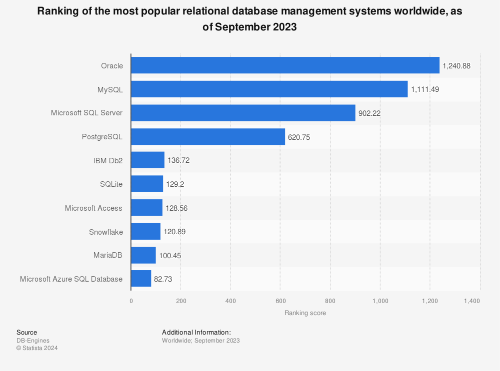Image resolution: width=500 pixels, height=371 pixels.
Task: Select the 136.72 value label
Action: pos(178,160)
